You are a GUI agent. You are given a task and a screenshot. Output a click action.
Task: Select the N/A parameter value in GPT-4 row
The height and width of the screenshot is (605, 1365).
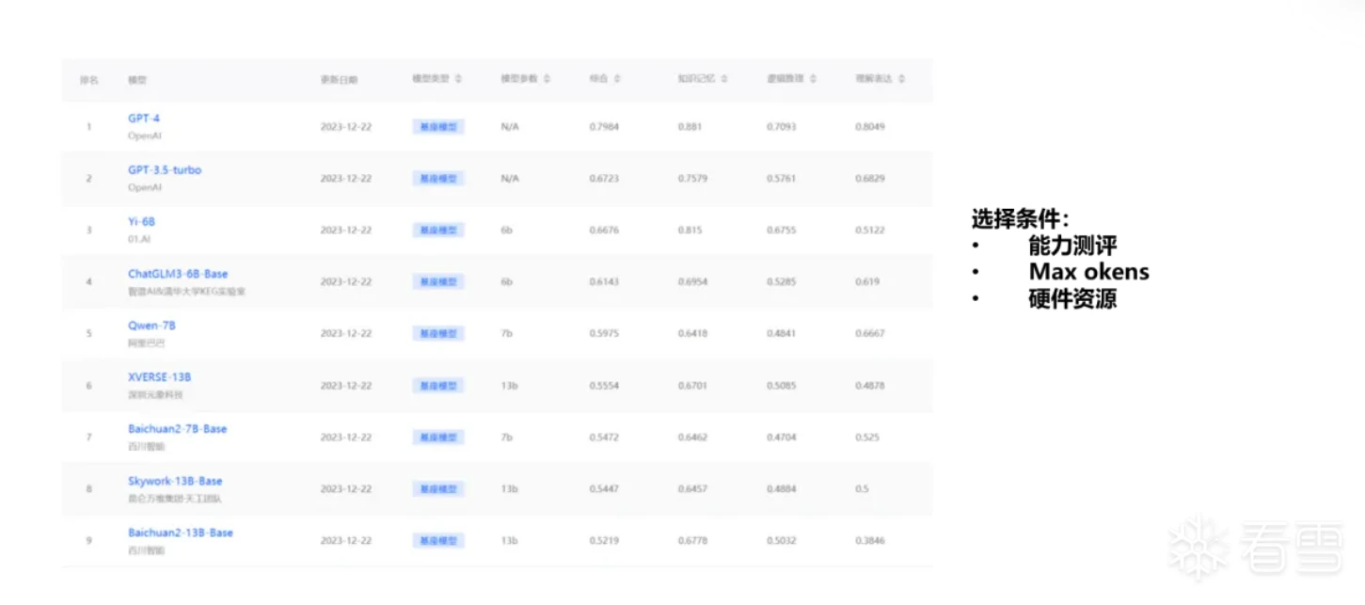(510, 126)
